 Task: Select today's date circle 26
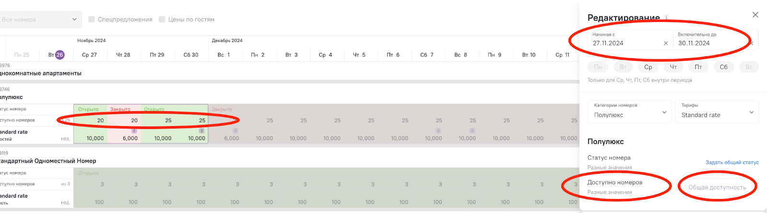(60, 55)
